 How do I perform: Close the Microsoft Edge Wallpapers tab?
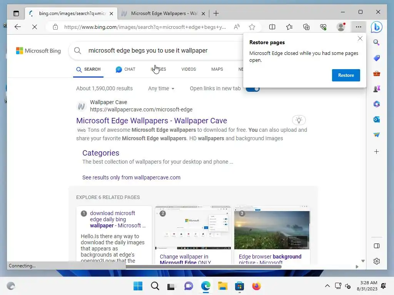(203, 13)
